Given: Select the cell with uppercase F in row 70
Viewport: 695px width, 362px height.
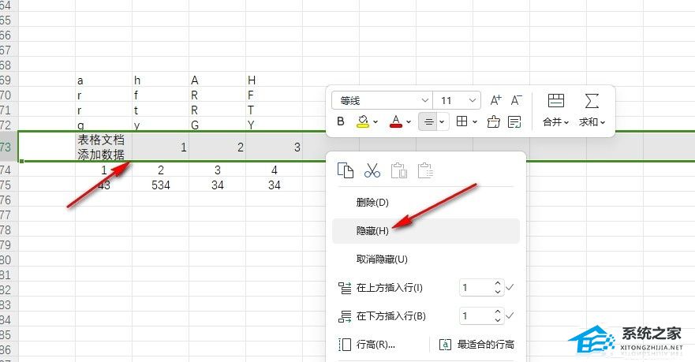Looking at the screenshot, I should pos(274,95).
